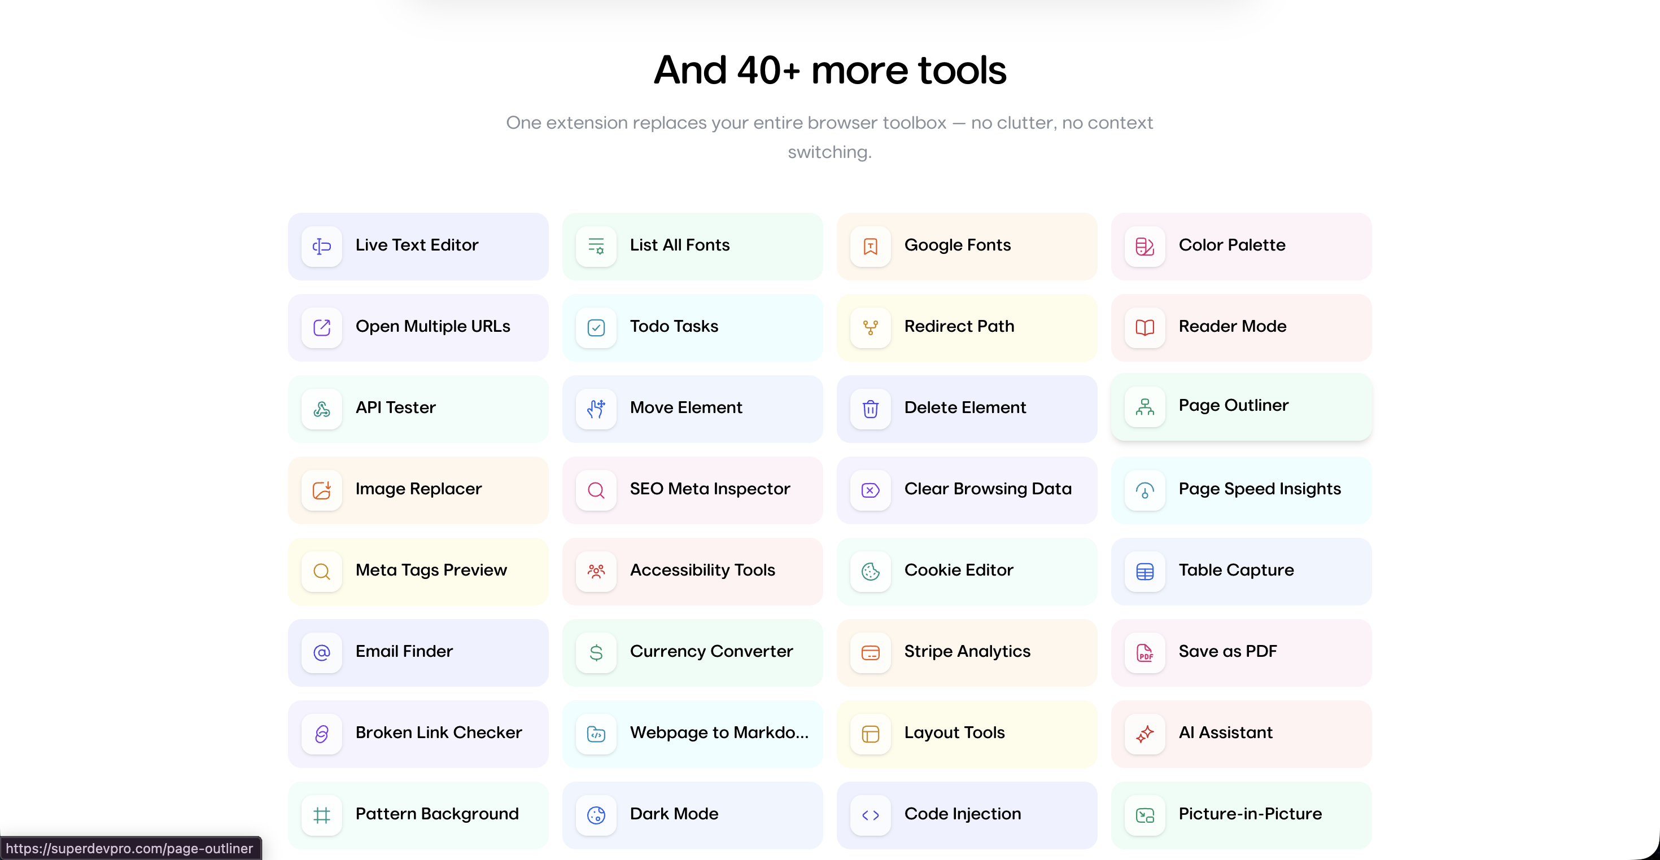Click the Page Outliner hierarchy icon
1660x860 pixels.
[1145, 406]
